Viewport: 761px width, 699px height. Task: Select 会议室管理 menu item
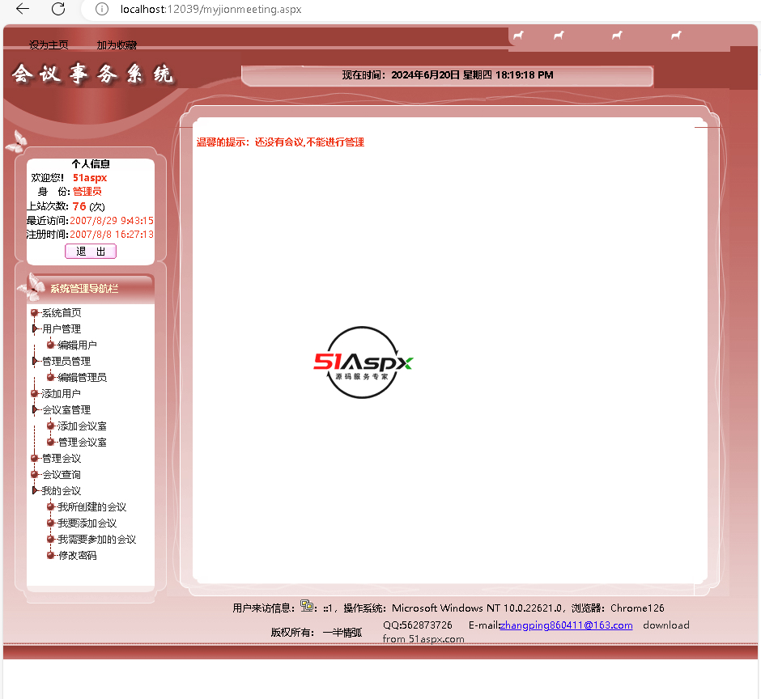(66, 410)
